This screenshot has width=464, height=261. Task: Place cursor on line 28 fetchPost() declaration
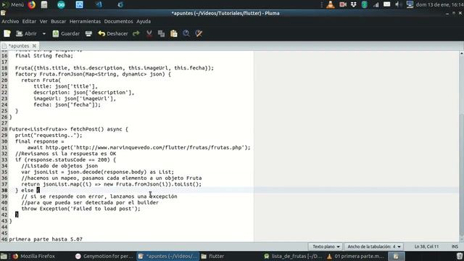(69, 129)
